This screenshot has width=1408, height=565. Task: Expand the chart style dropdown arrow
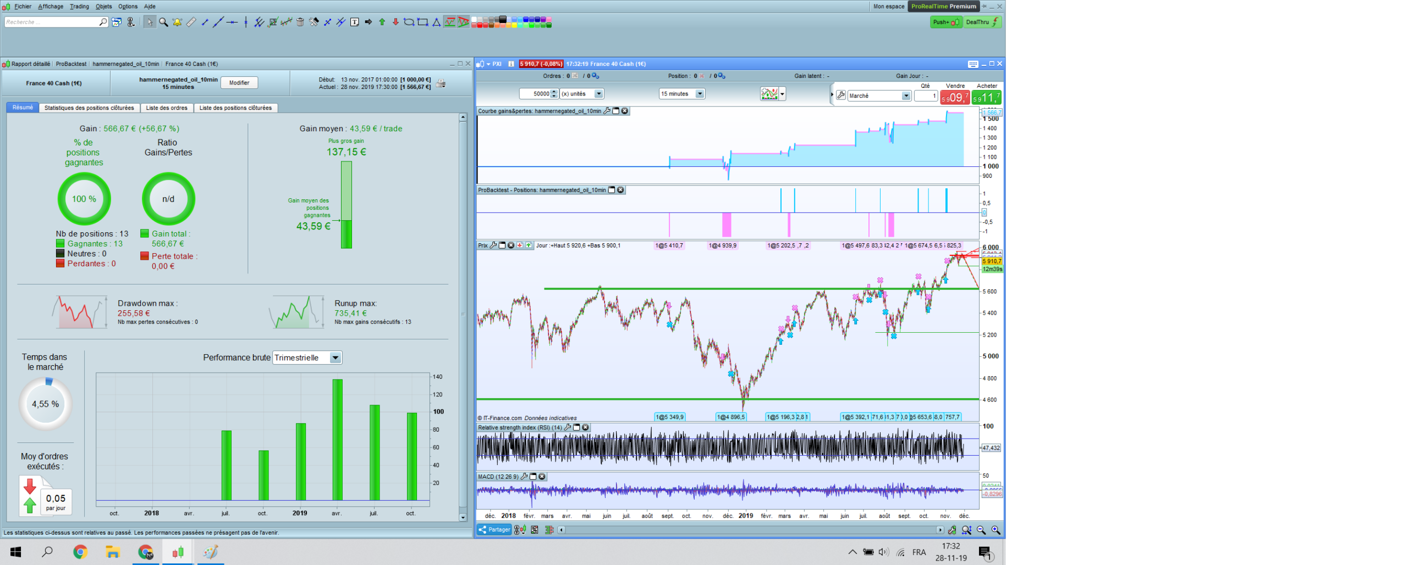point(783,94)
